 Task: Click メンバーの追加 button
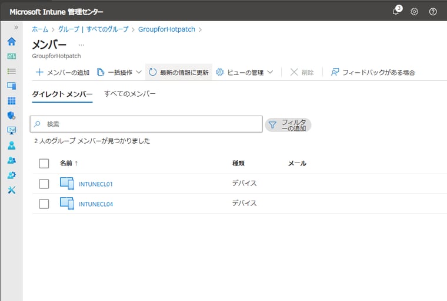tap(62, 72)
